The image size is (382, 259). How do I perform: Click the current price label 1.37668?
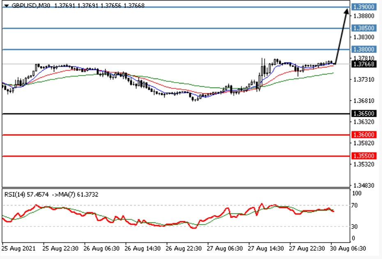tap(364, 64)
